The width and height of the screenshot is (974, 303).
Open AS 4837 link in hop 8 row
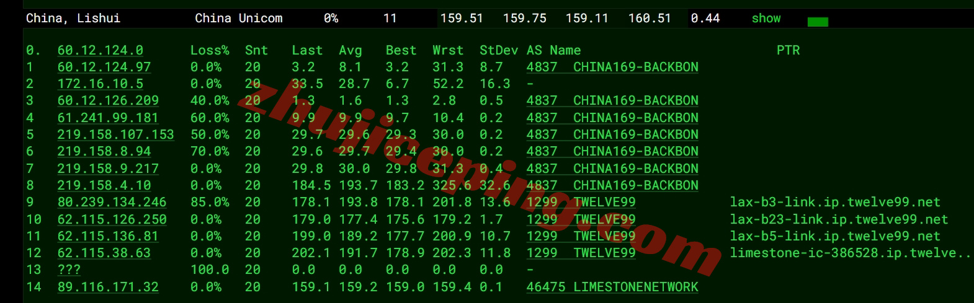click(612, 185)
